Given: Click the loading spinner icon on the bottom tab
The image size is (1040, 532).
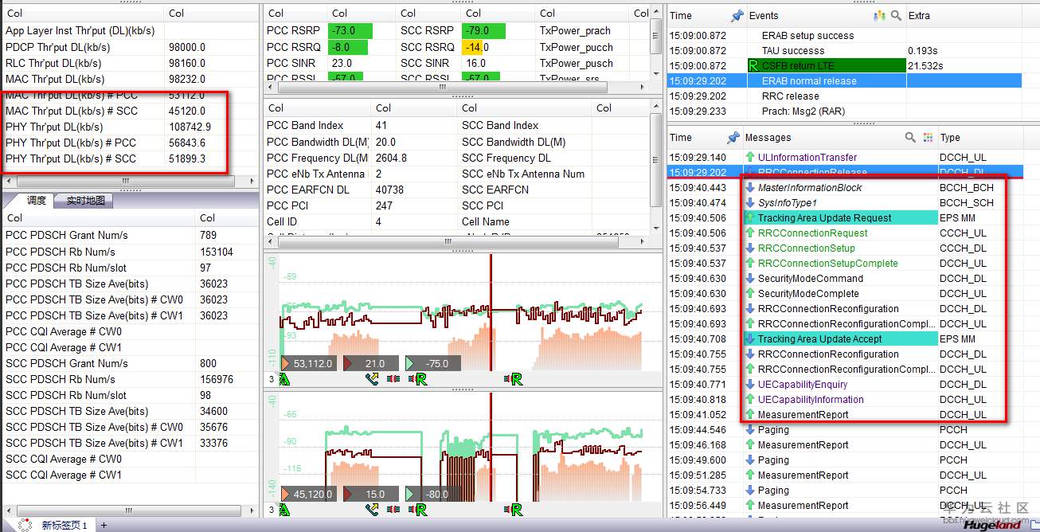Looking at the screenshot, I should [25, 525].
